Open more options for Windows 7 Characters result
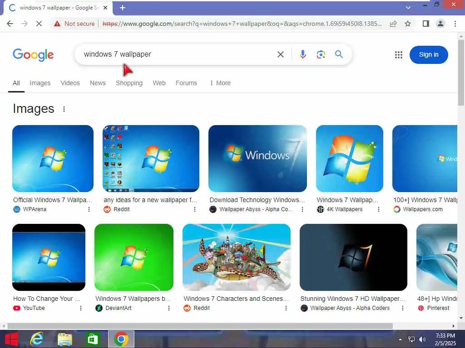 pos(286,308)
